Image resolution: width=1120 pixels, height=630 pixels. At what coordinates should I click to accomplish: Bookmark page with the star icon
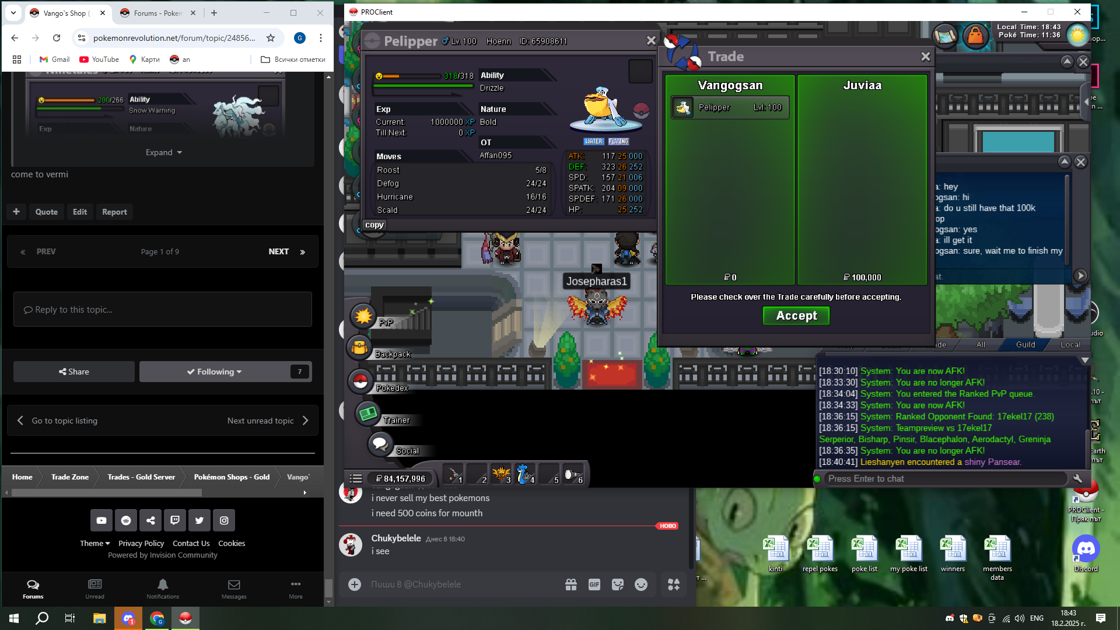point(271,38)
